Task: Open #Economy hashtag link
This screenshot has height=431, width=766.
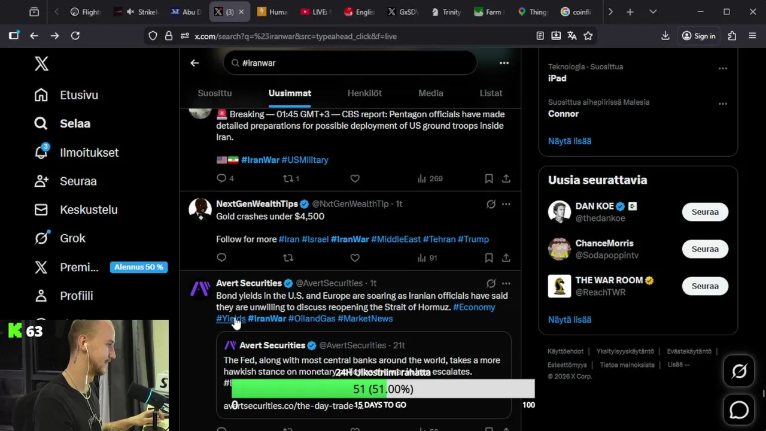Action: click(x=474, y=307)
